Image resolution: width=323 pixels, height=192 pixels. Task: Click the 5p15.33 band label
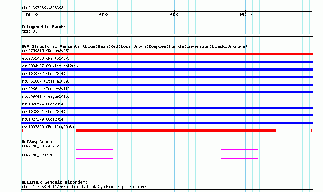pyautogui.click(x=29, y=31)
